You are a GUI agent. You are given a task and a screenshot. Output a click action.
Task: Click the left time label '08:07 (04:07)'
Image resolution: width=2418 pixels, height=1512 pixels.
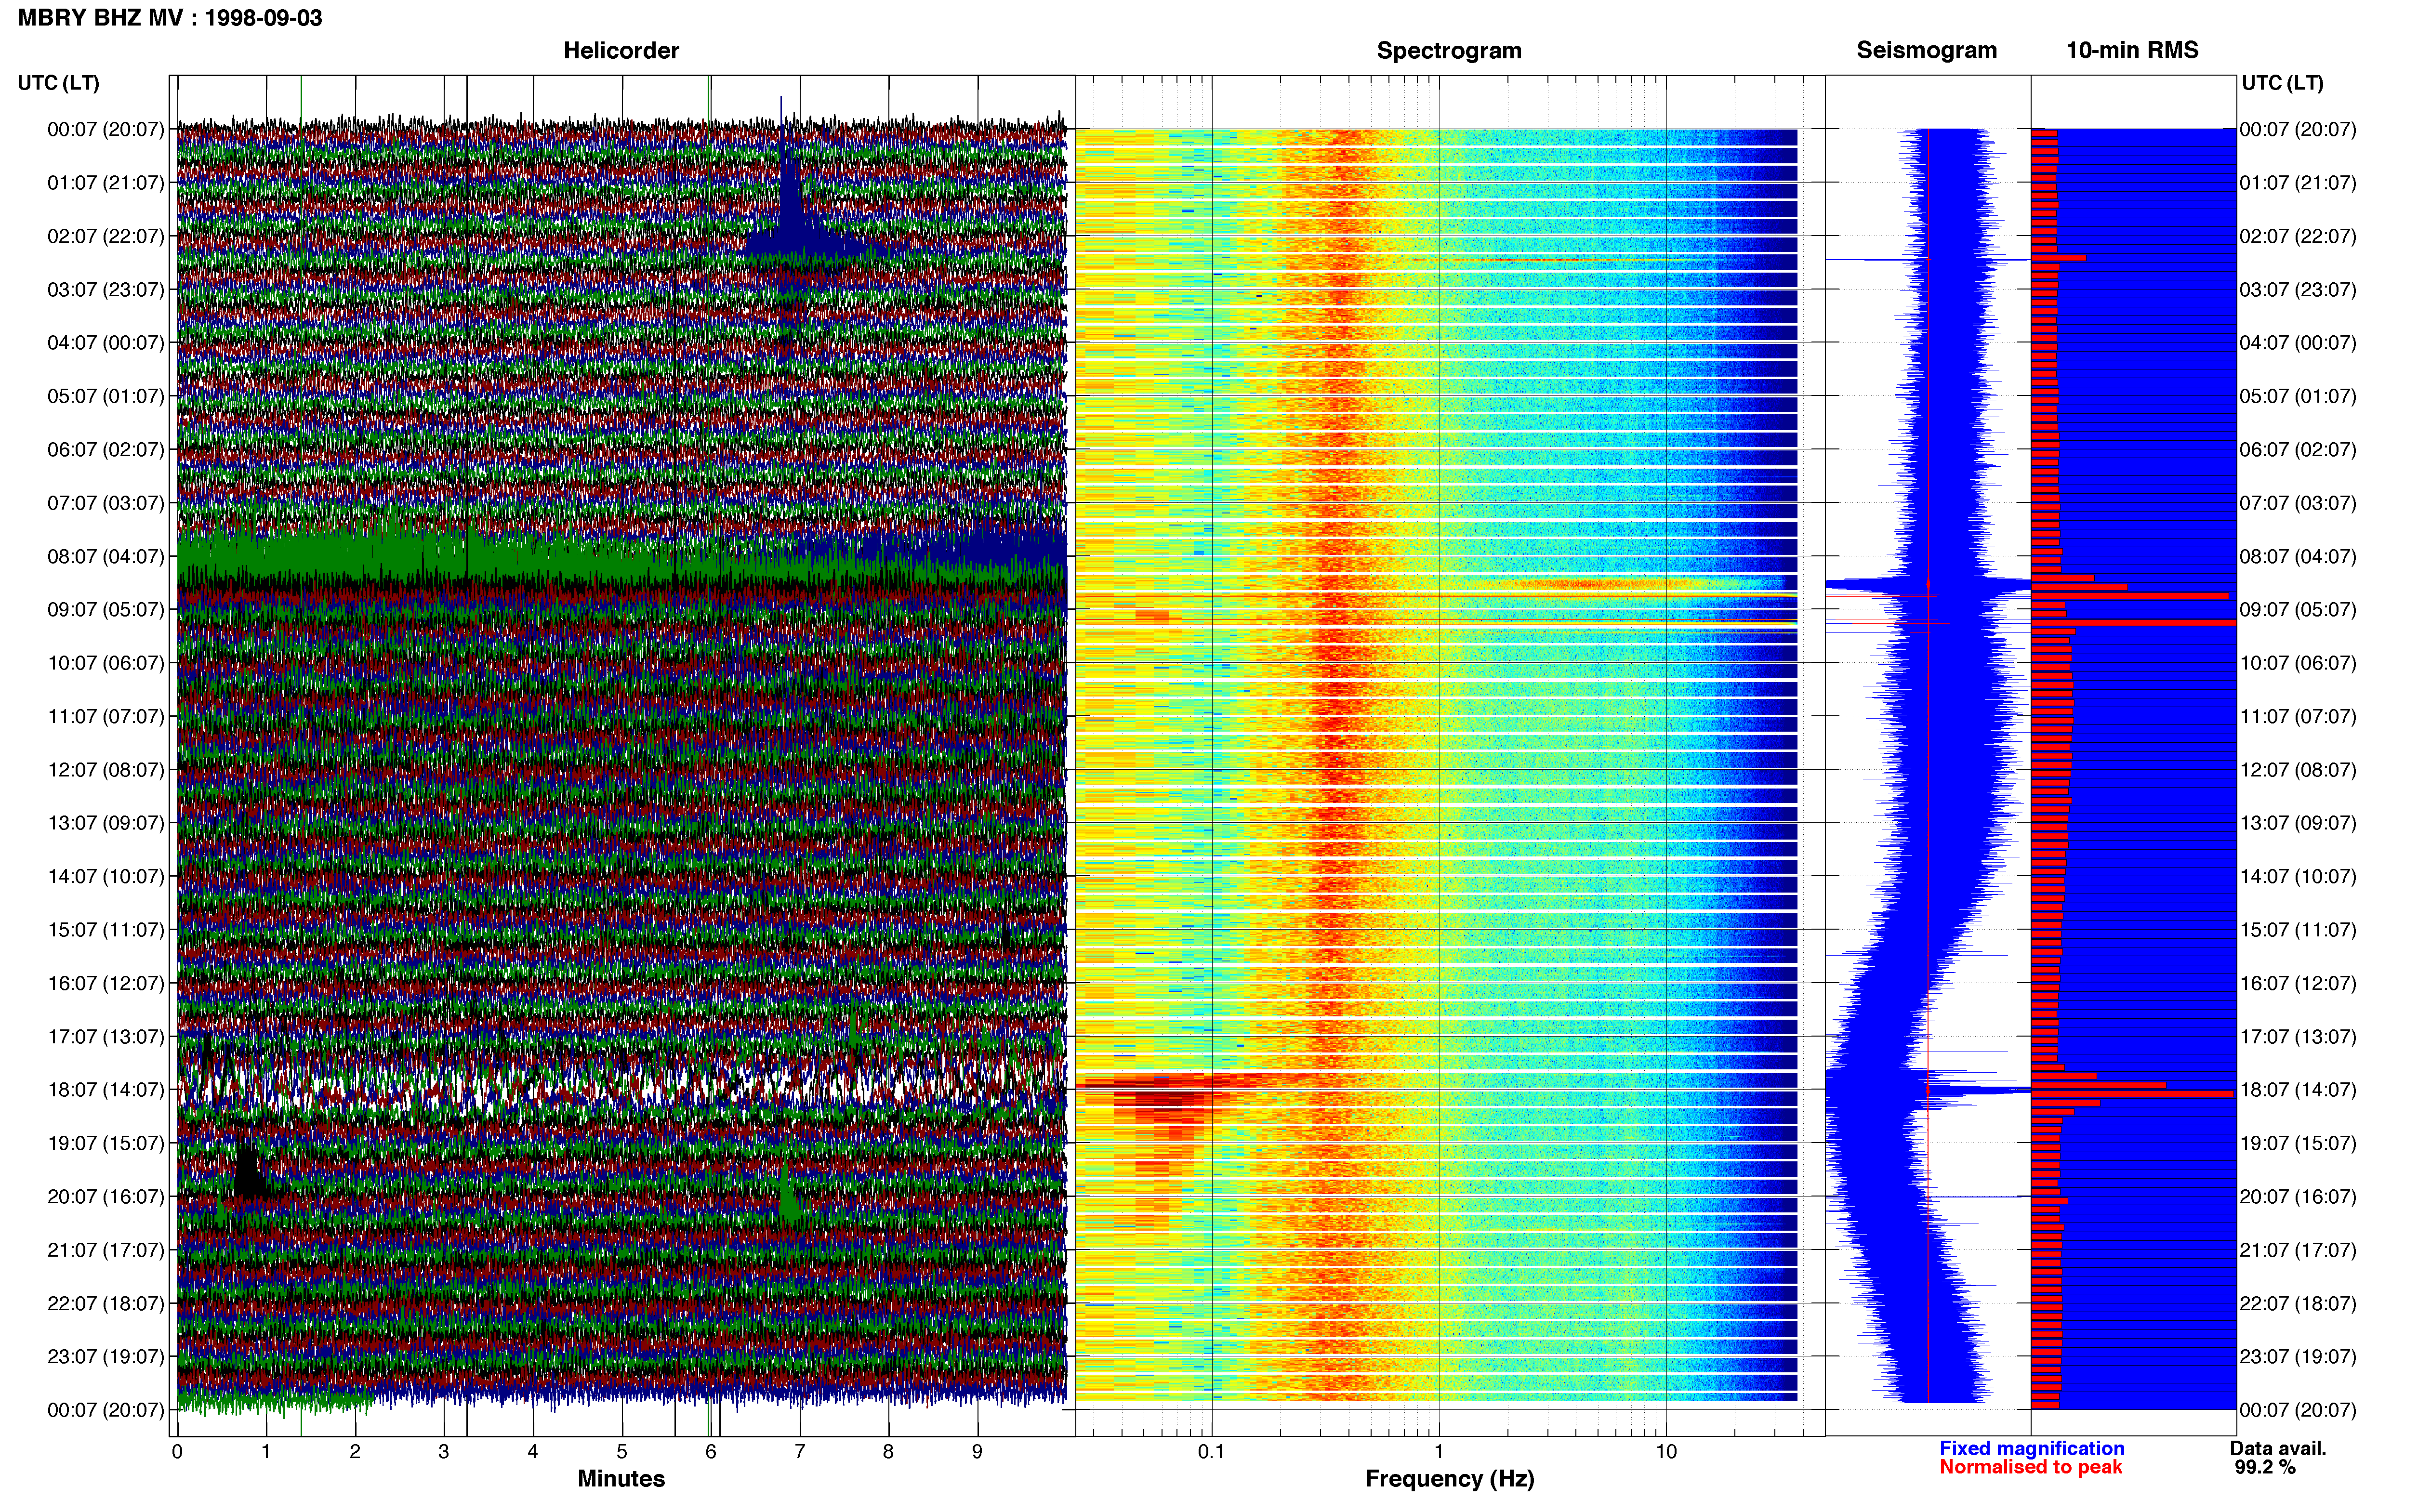[x=105, y=557]
